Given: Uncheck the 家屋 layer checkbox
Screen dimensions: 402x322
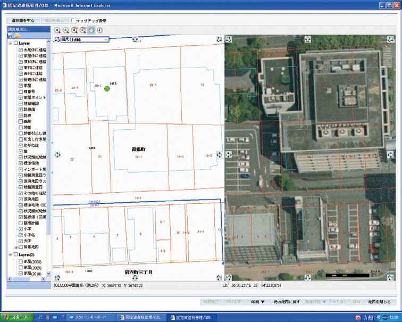Looking at the screenshot, I should point(20,85).
